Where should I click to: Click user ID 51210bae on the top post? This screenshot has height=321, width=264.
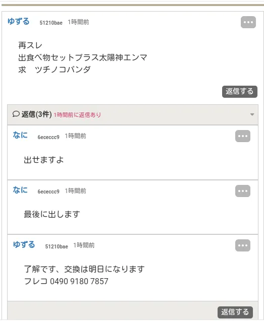click(x=51, y=23)
